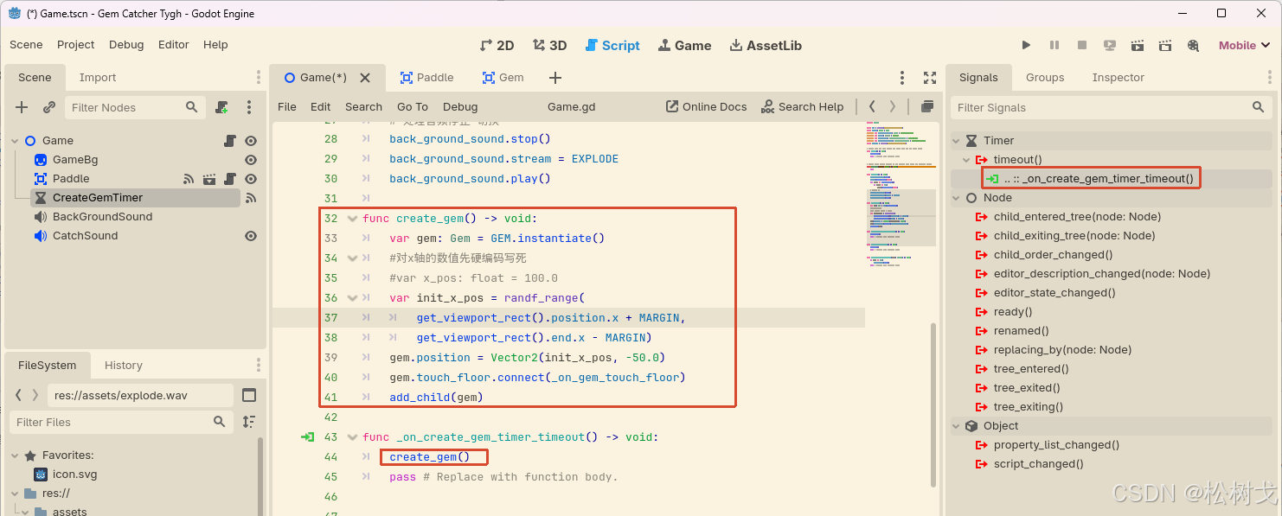Toggle visibility of the Game node
The width and height of the screenshot is (1282, 516).
[x=251, y=140]
